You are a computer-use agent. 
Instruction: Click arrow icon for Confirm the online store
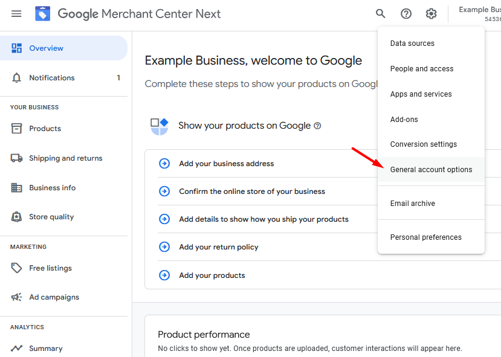tap(164, 191)
